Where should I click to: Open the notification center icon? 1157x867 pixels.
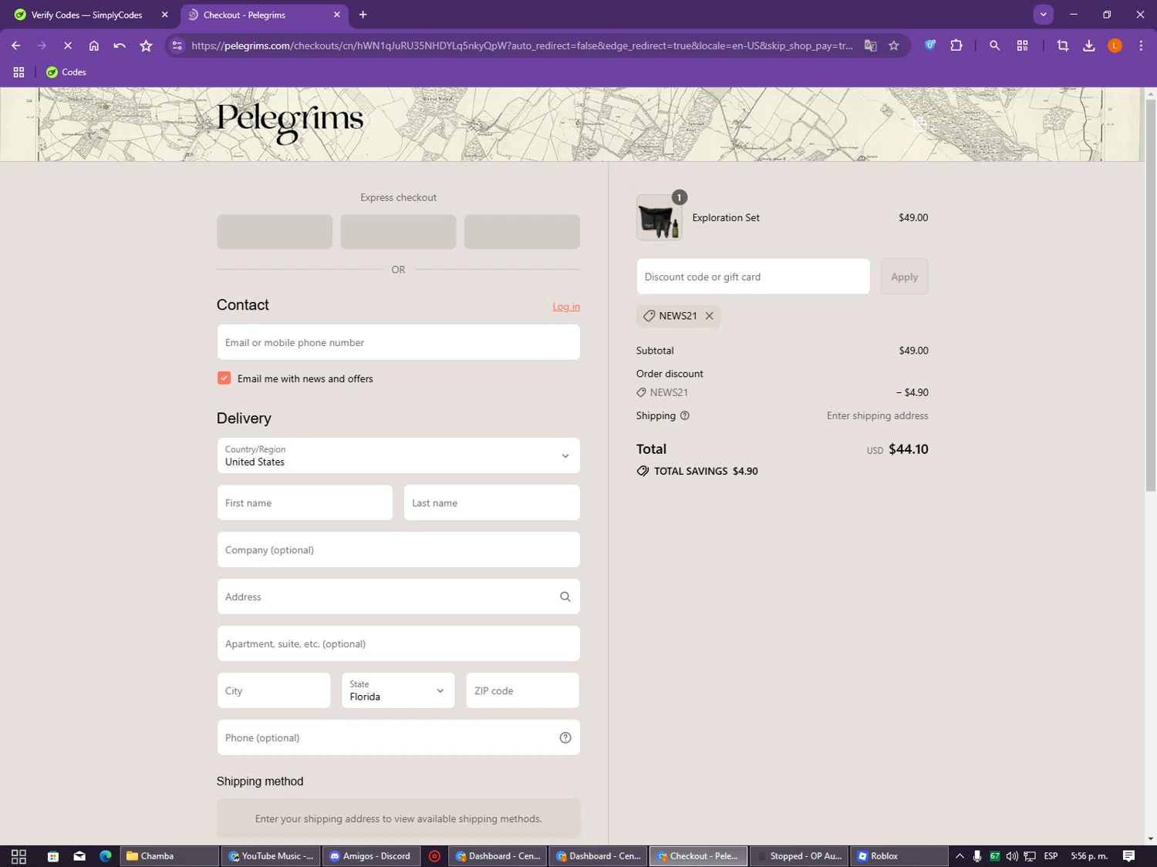1128,856
